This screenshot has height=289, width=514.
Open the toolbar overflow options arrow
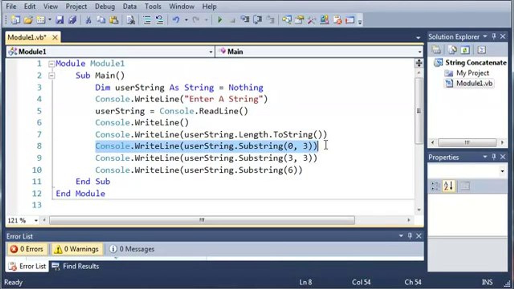tap(360, 21)
